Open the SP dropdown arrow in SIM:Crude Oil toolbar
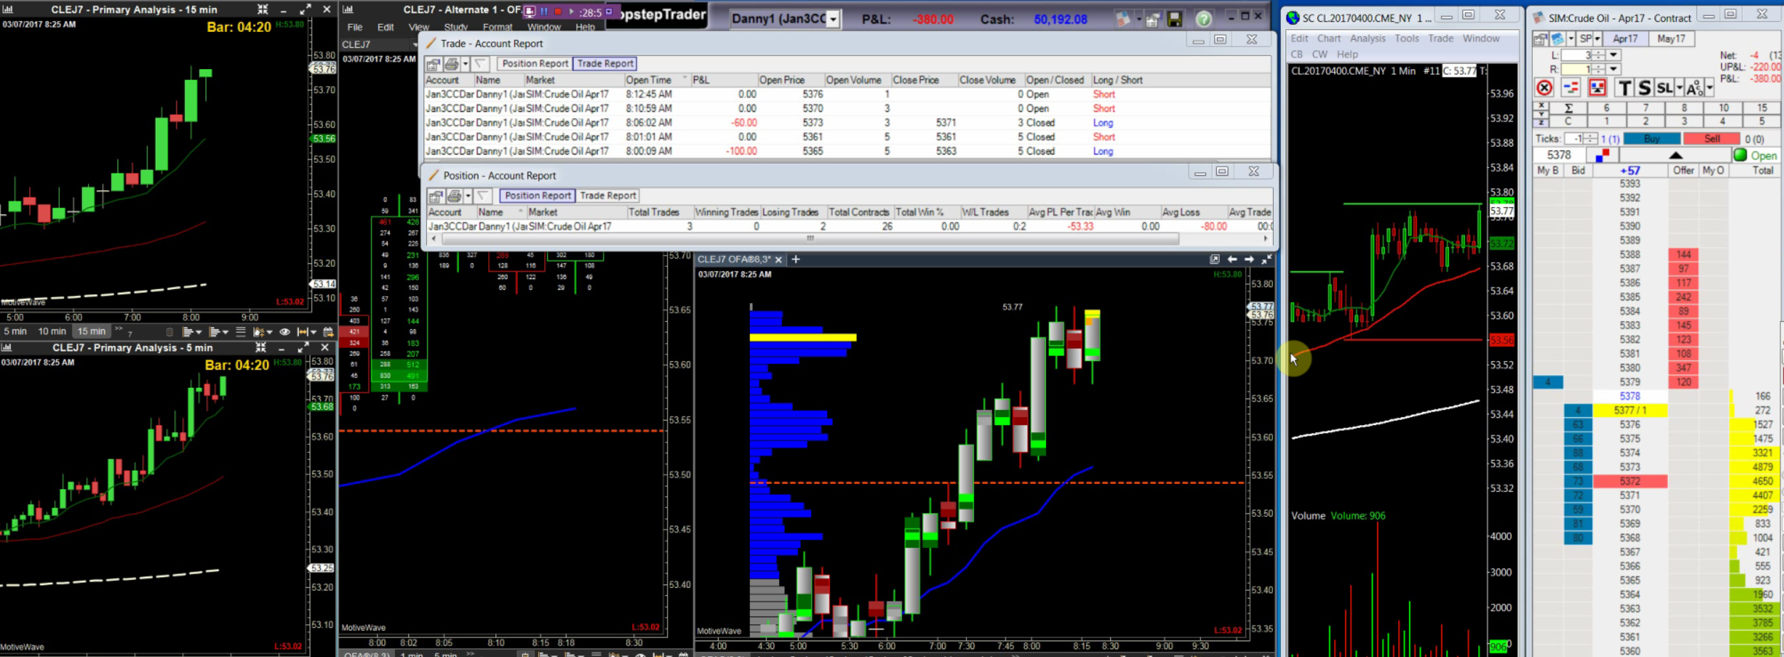This screenshot has height=657, width=1784. (1598, 38)
